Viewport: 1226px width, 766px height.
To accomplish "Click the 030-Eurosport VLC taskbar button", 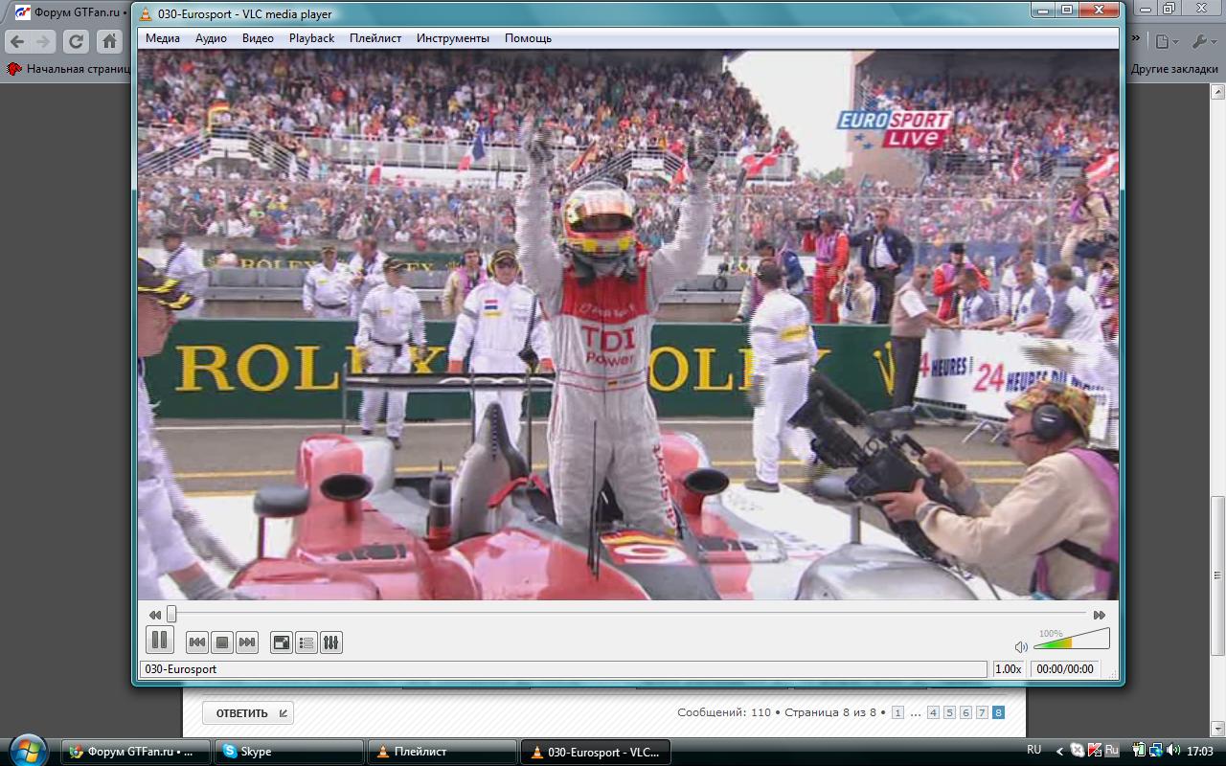I will pos(595,752).
